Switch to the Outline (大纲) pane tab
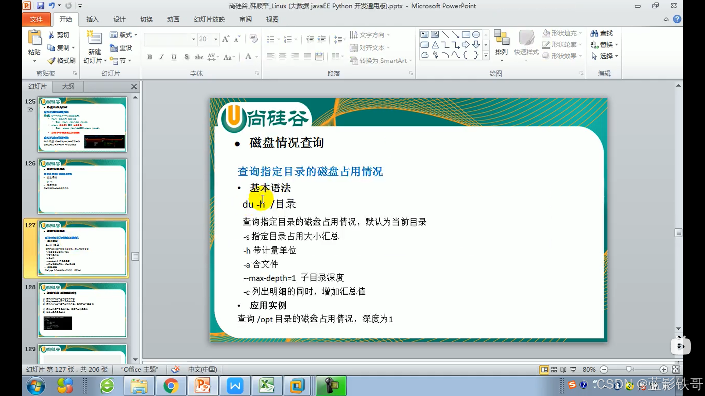This screenshot has height=396, width=705. [68, 87]
